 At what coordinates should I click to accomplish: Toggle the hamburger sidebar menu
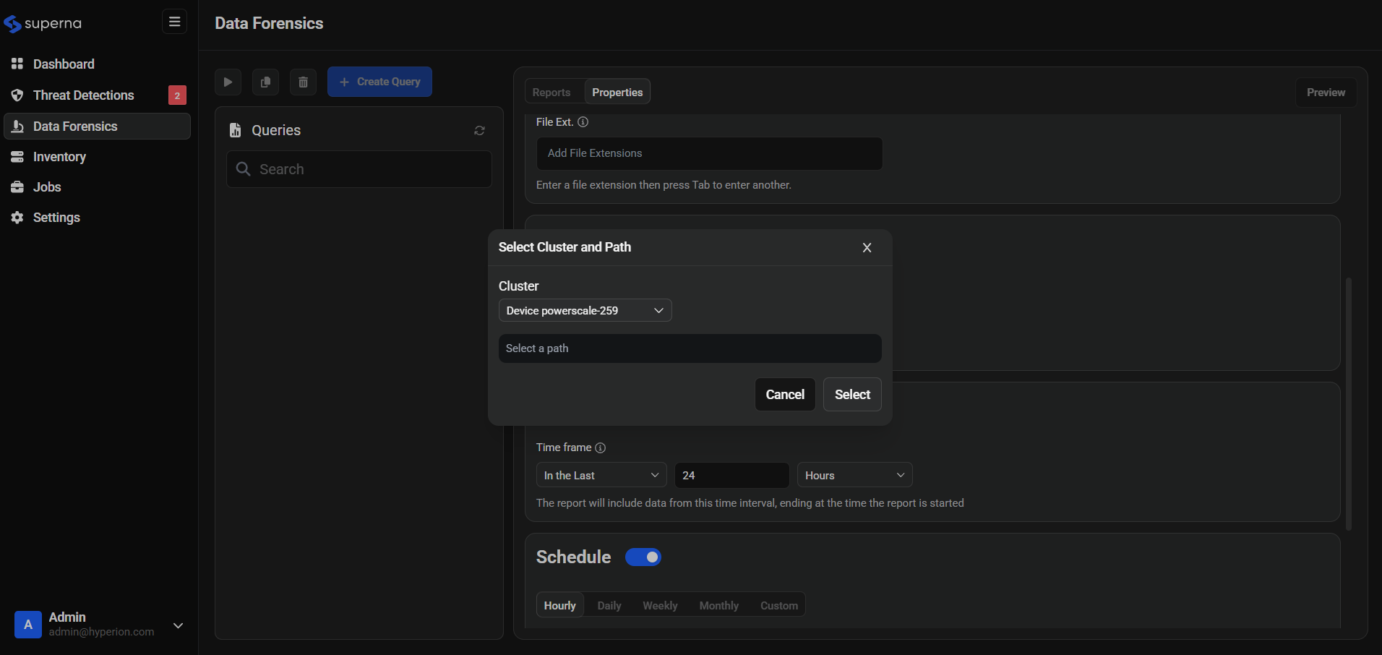pyautogui.click(x=174, y=22)
